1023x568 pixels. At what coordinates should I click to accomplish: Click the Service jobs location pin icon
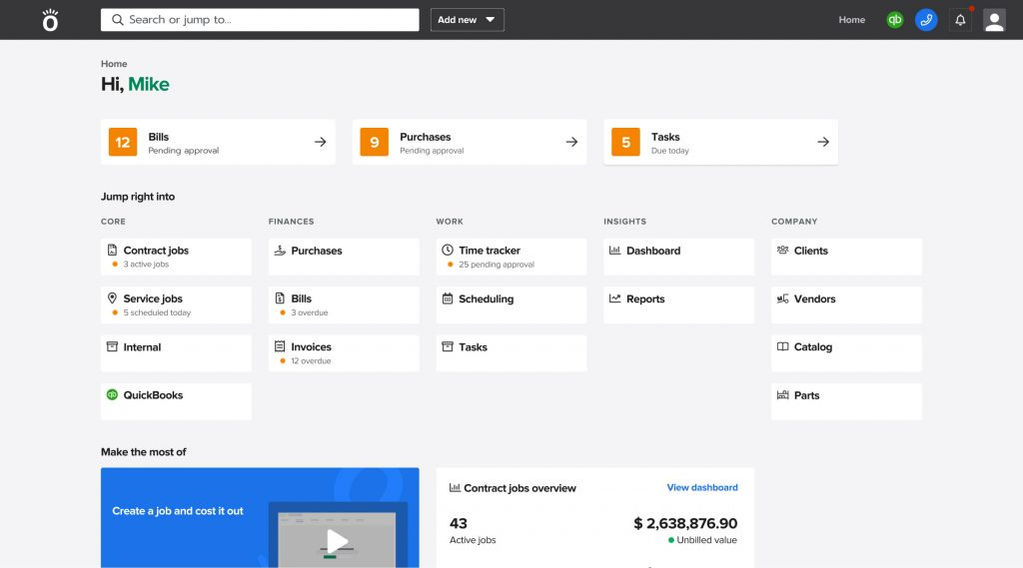(x=112, y=298)
